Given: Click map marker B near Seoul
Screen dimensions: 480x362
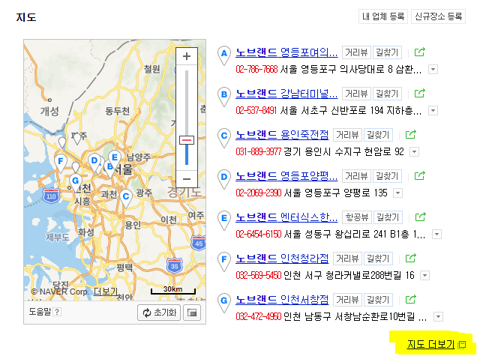Looking at the screenshot, I should pyautogui.click(x=109, y=169).
